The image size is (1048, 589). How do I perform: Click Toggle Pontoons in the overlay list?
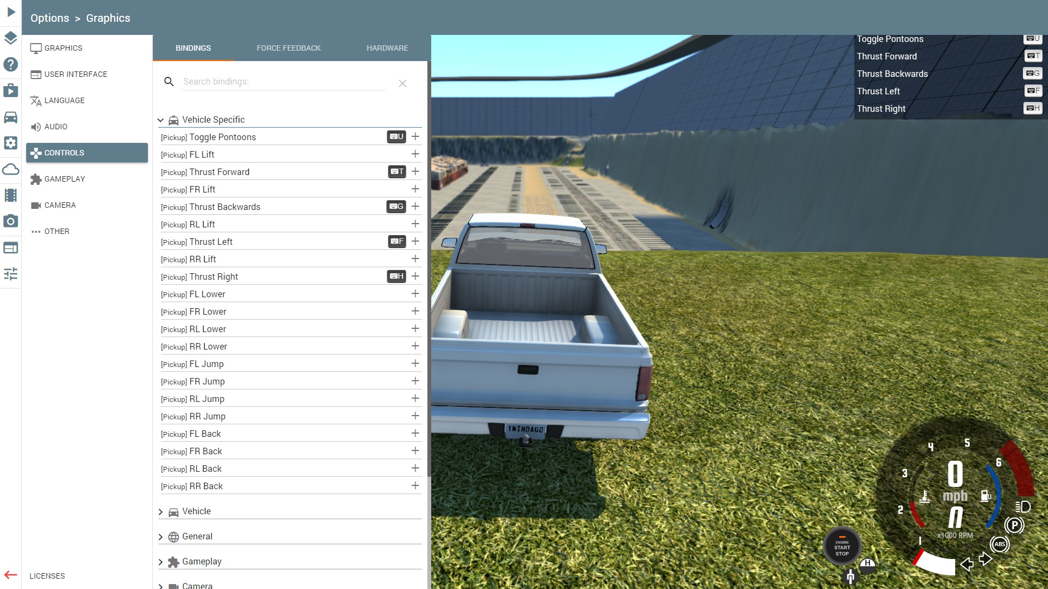[890, 39]
